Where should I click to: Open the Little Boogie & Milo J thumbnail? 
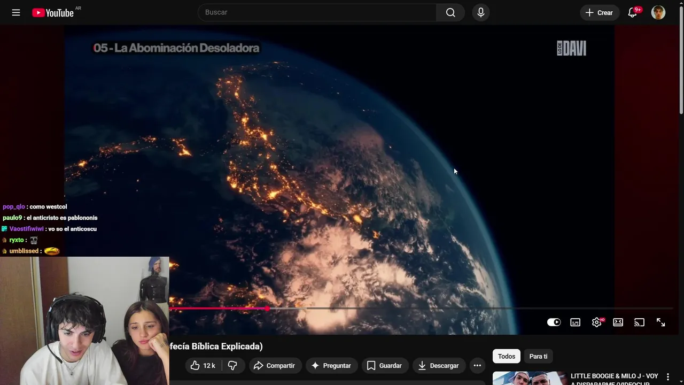(530, 378)
